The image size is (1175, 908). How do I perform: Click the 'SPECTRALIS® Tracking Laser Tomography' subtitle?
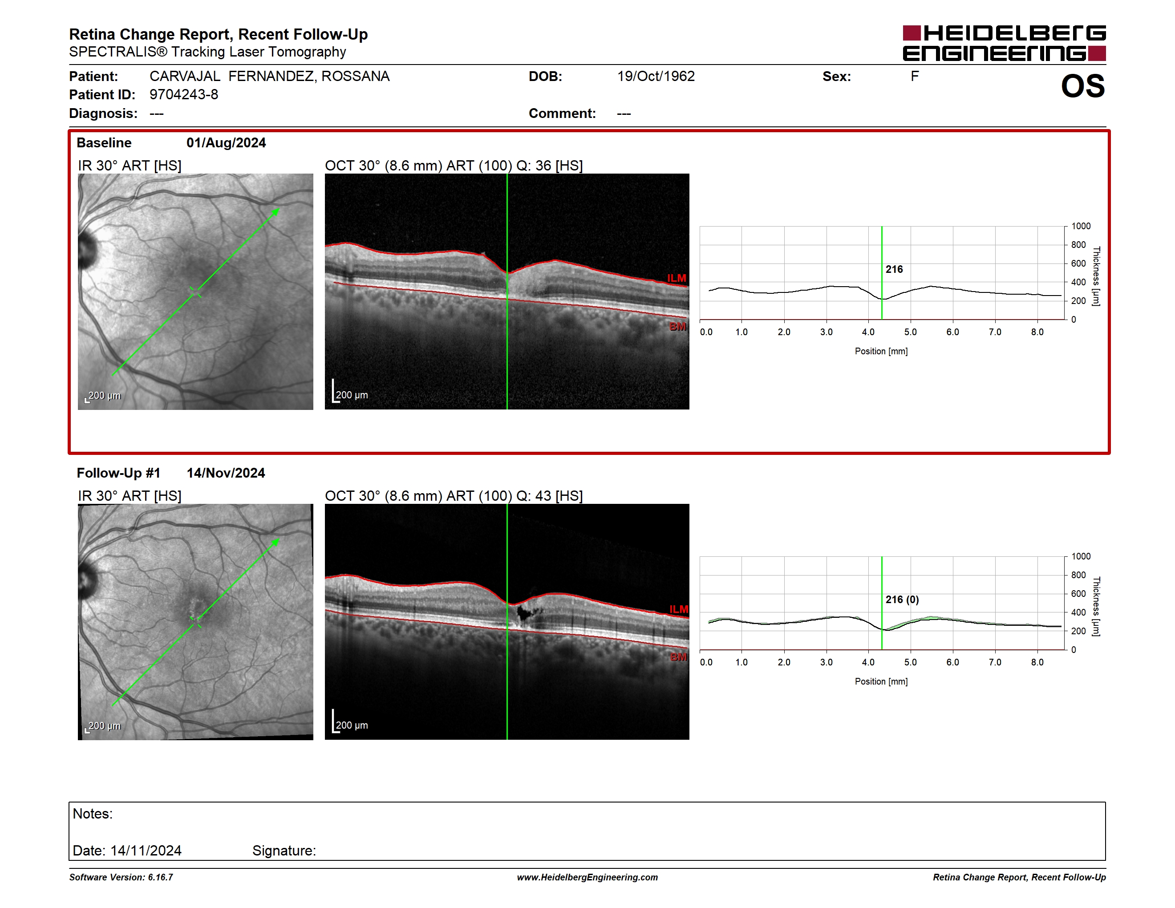(208, 52)
